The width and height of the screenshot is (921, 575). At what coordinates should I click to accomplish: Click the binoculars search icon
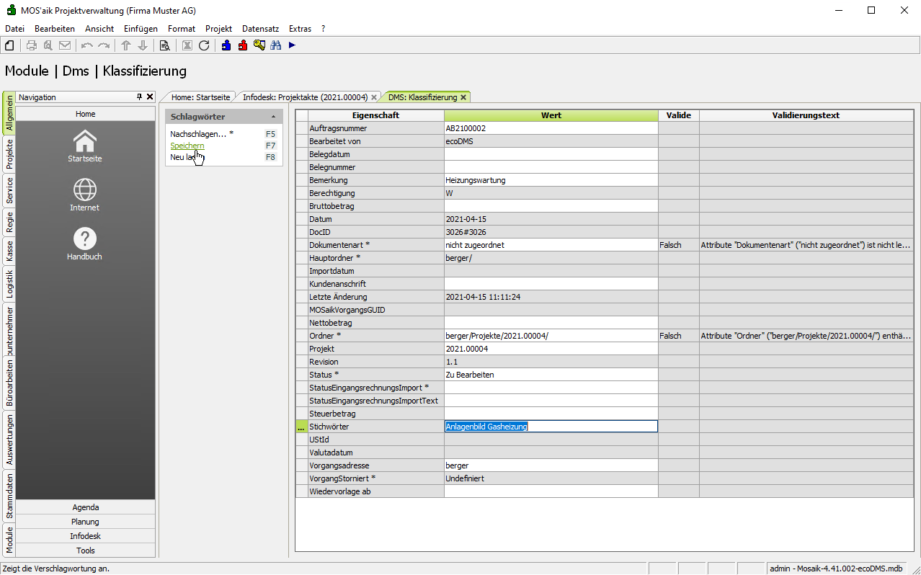point(275,45)
